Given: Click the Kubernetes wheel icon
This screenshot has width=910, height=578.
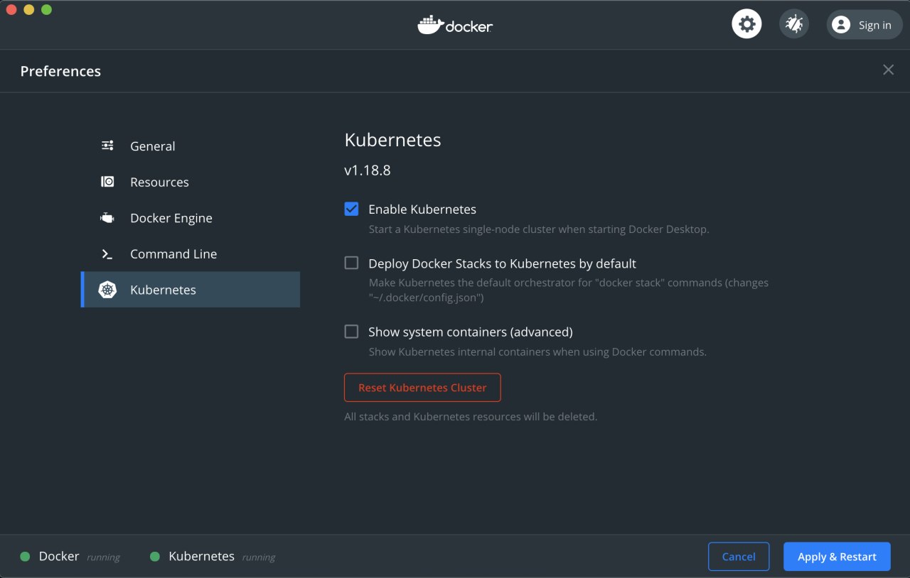Looking at the screenshot, I should (107, 290).
